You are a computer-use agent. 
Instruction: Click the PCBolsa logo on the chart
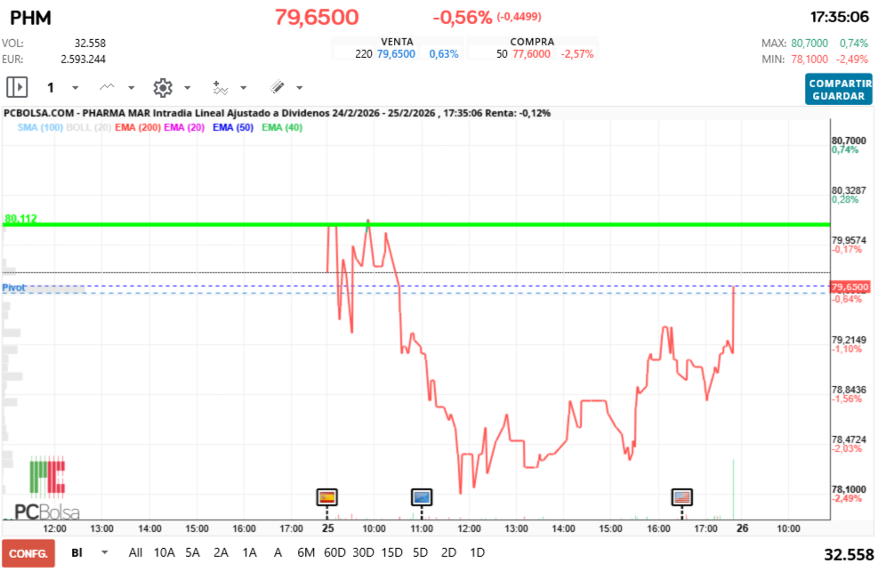point(47,489)
